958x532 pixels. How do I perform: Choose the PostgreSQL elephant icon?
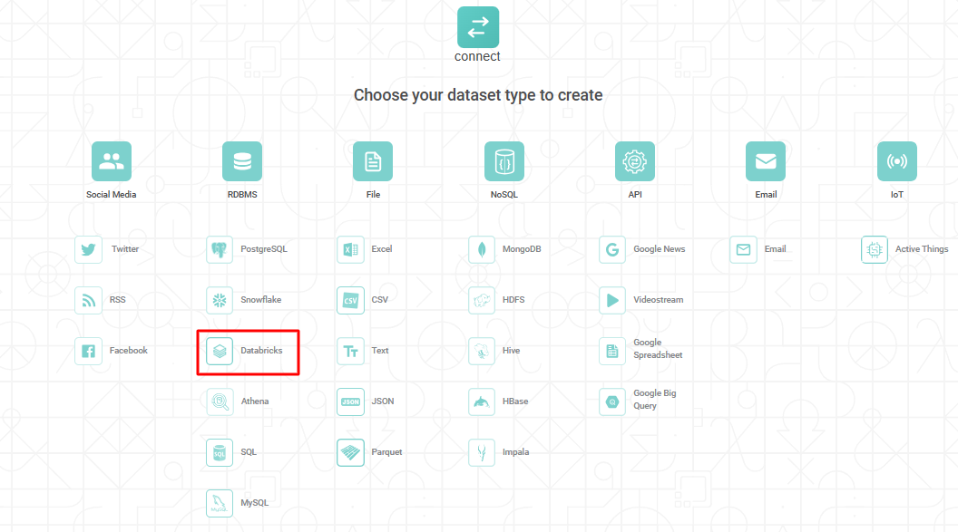(220, 249)
